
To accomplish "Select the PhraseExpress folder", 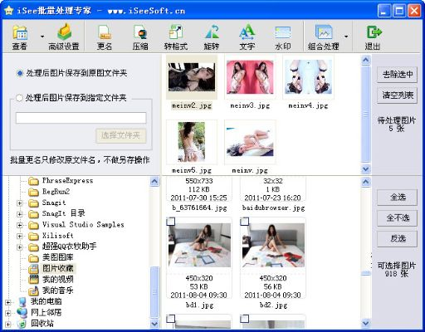I will pos(67,181).
